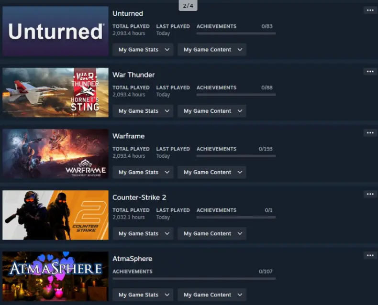
Task: Open the AtmaSphere game title link
Action: (133, 259)
